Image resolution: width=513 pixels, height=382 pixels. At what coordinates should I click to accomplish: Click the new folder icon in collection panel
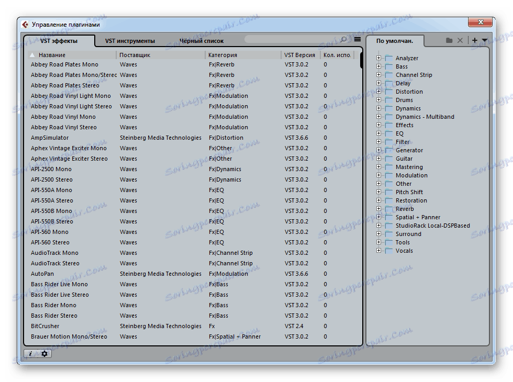click(449, 40)
